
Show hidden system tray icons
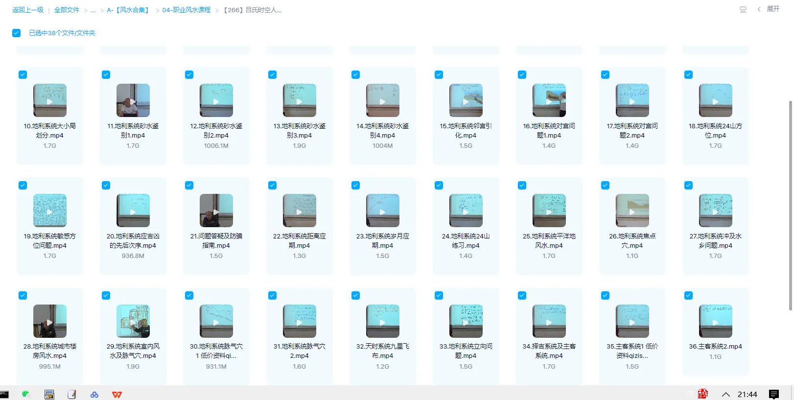tap(726, 395)
